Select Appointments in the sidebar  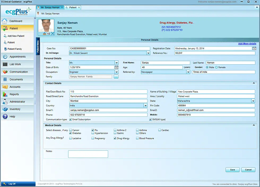(17, 56)
